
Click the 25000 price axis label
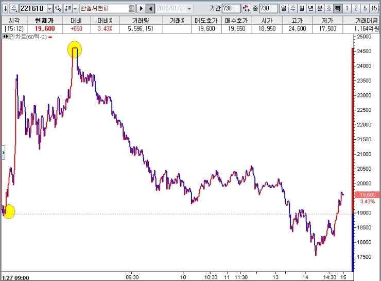tap(364, 37)
